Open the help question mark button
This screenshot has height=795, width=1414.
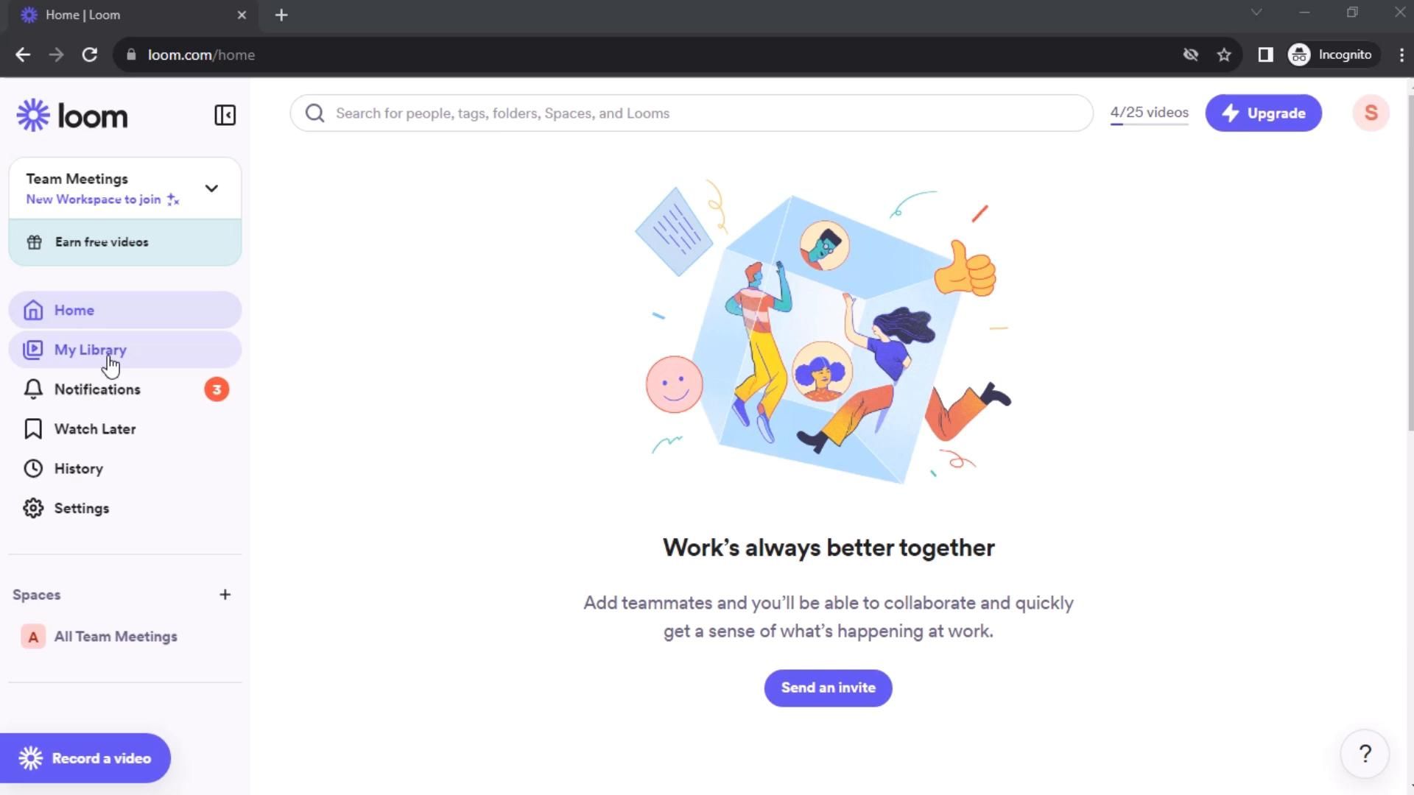pos(1365,754)
